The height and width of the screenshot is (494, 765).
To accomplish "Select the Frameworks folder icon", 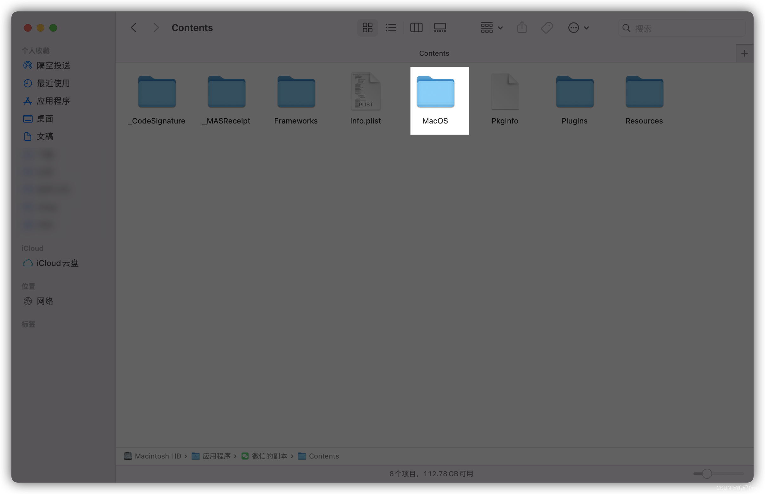I will [296, 92].
